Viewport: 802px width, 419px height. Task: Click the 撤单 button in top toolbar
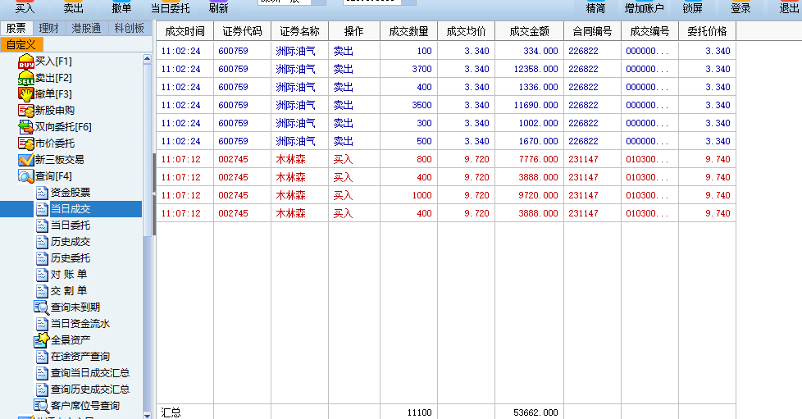121,7
